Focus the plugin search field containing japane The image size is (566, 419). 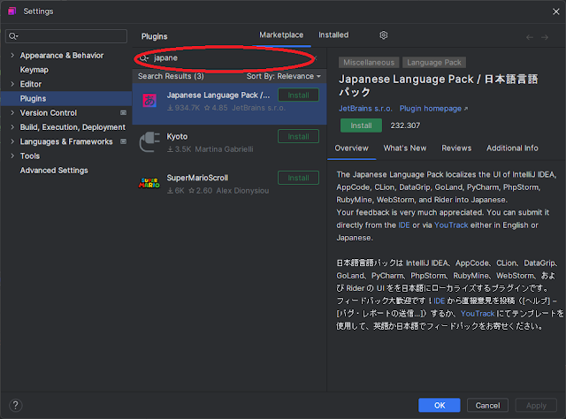[229, 57]
